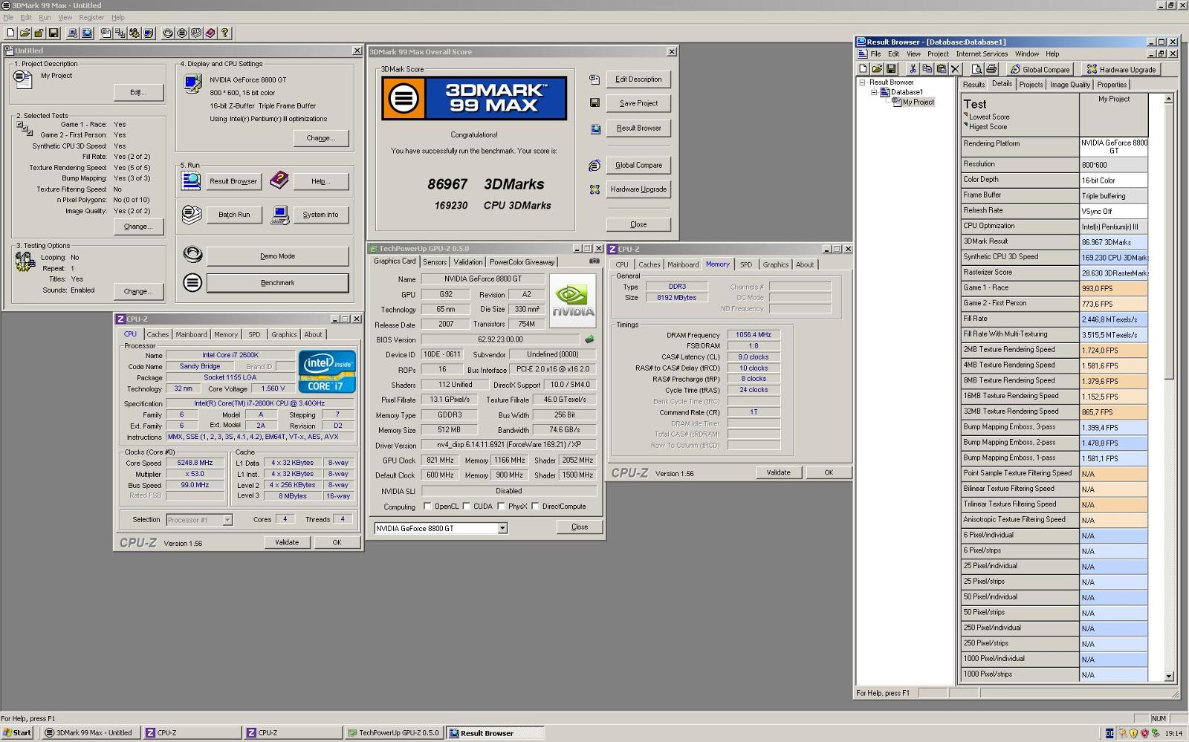
Task: Click the Save floppy icon in Result Browser toolbar
Action: (891, 69)
